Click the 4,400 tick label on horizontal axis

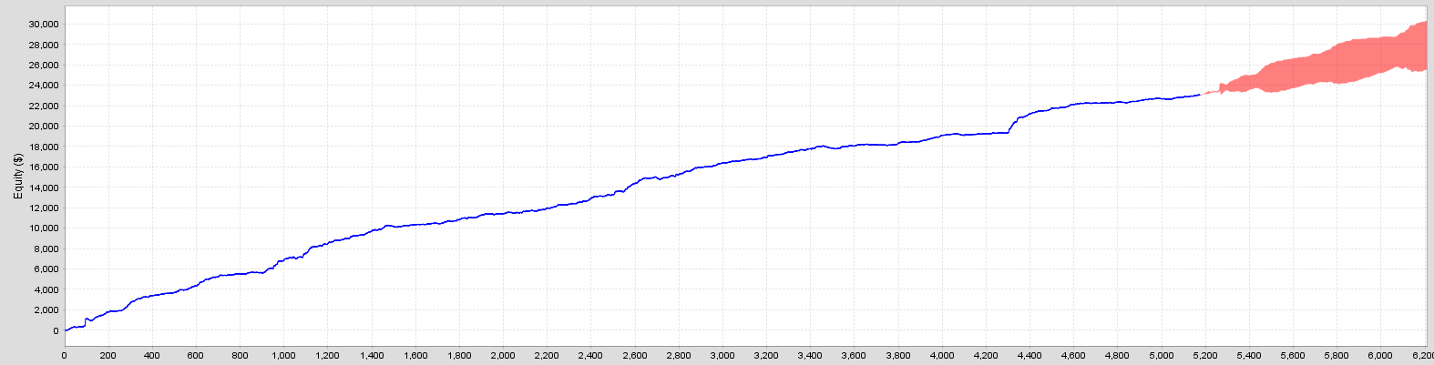tap(1029, 356)
